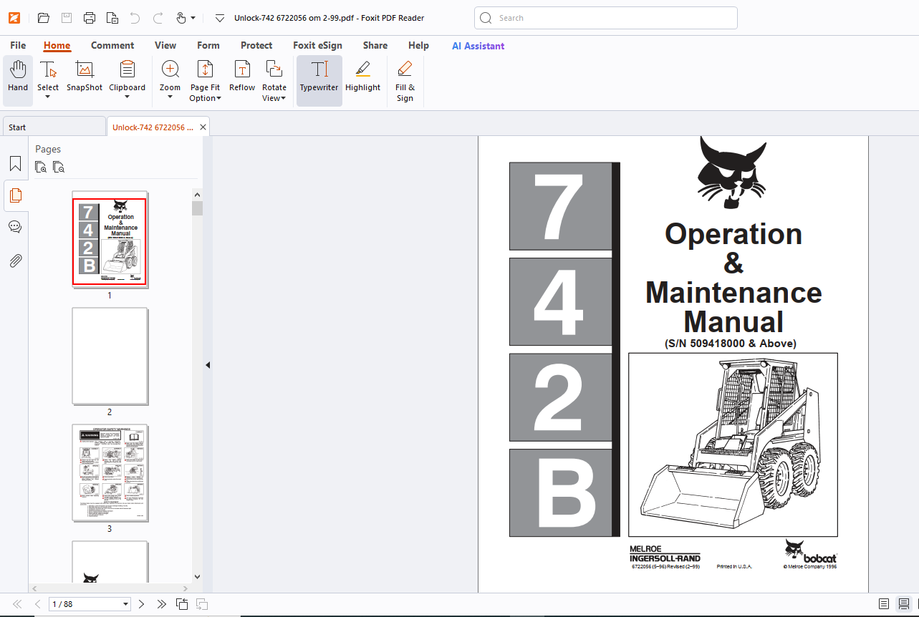Print the document with the printer icon

point(90,18)
